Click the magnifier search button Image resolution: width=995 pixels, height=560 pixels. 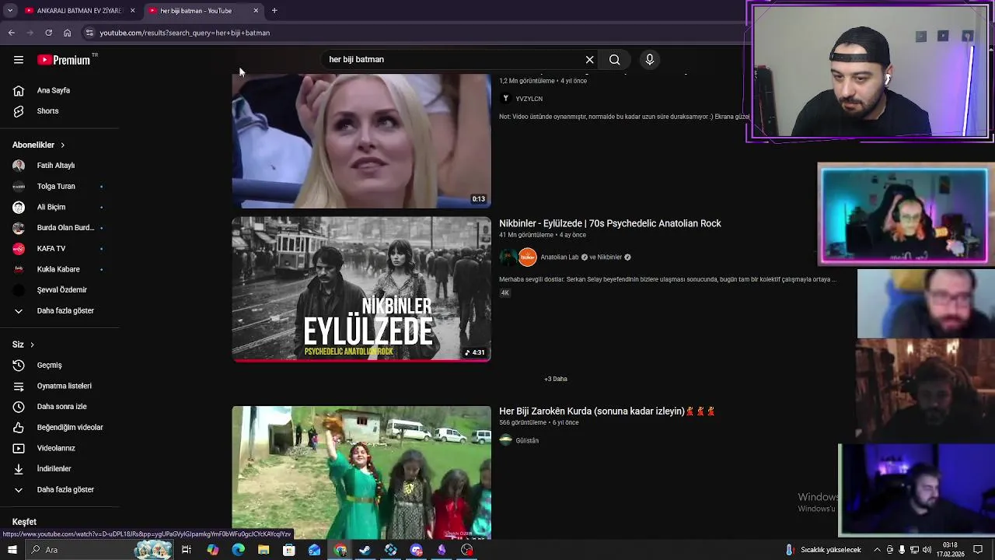614,59
